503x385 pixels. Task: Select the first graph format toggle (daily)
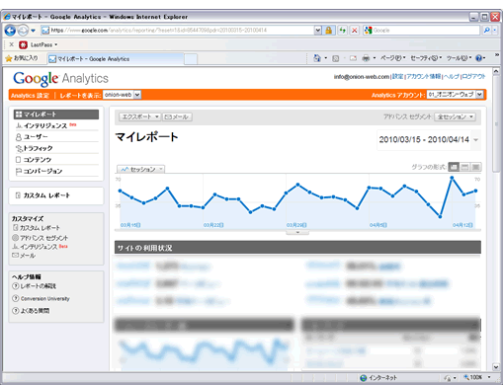(x=454, y=167)
